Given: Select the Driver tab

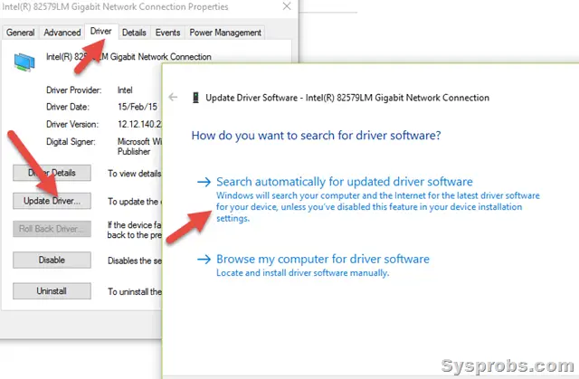Looking at the screenshot, I should 100,32.
